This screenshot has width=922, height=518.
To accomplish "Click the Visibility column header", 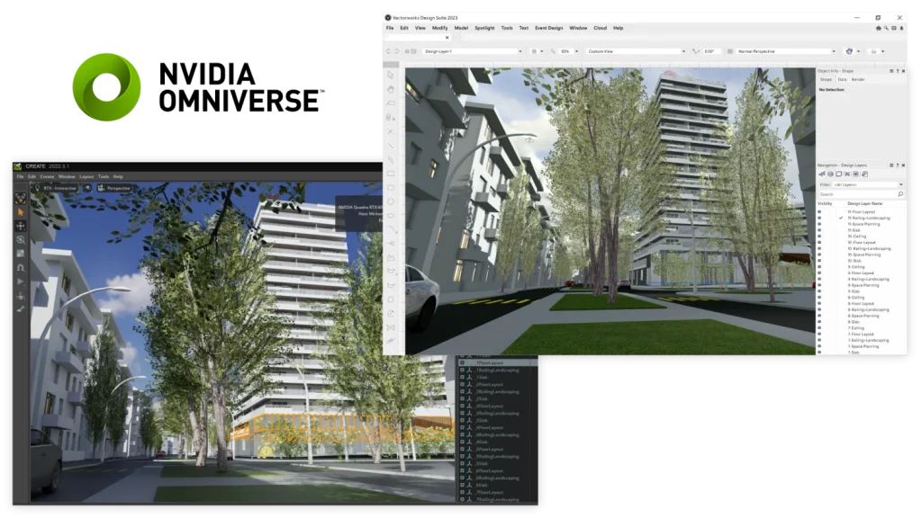I will 825,204.
